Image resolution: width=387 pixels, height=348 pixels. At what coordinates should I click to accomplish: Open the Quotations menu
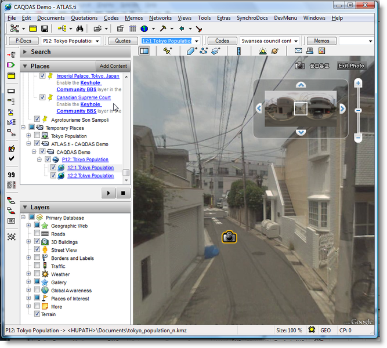(84, 18)
